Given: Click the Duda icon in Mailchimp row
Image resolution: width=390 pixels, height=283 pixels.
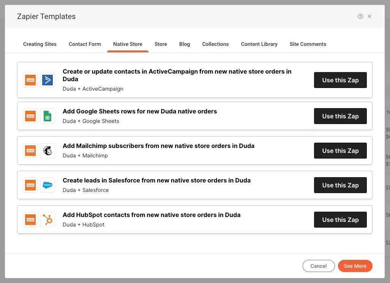Looking at the screenshot, I should [x=30, y=151].
